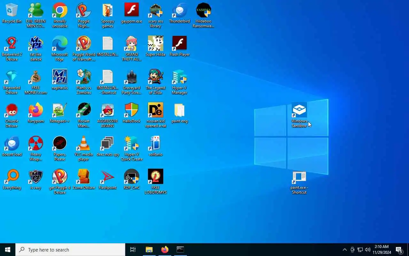Viewport: 409px width, 256px height.
Task: Select the Windows Sandbox icon
Action: pos(299,115)
